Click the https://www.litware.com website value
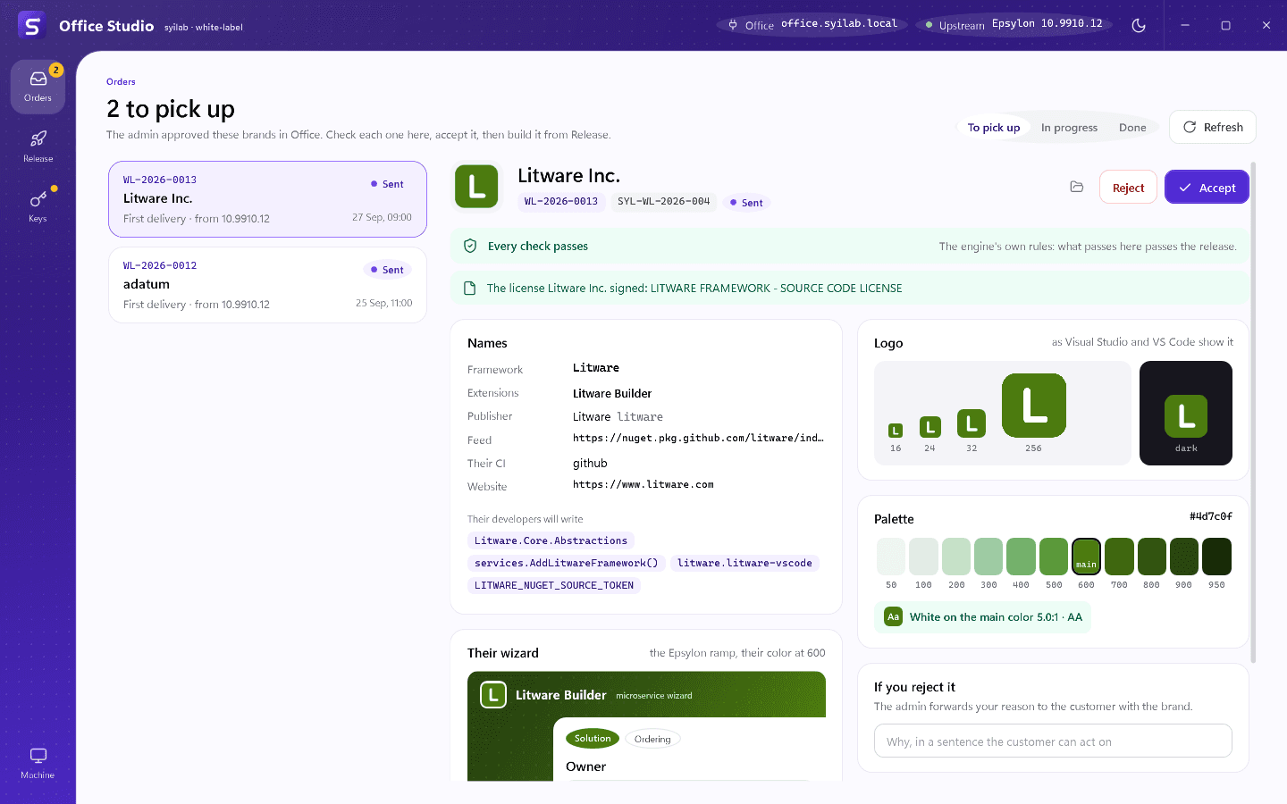1287x804 pixels. click(x=643, y=485)
